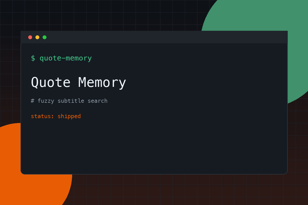Click the word Memory in heading
Viewport: 308px width, 205px height.
(102, 83)
